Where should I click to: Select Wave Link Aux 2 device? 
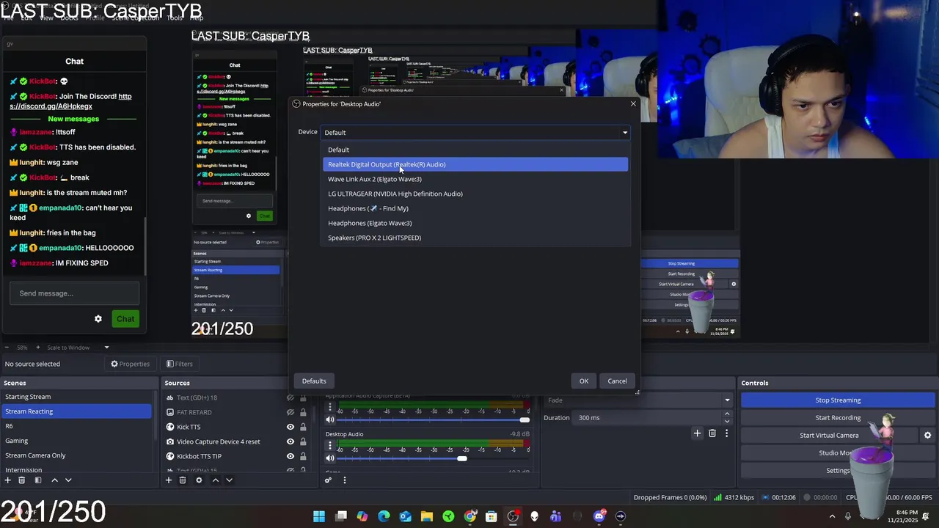pos(475,179)
